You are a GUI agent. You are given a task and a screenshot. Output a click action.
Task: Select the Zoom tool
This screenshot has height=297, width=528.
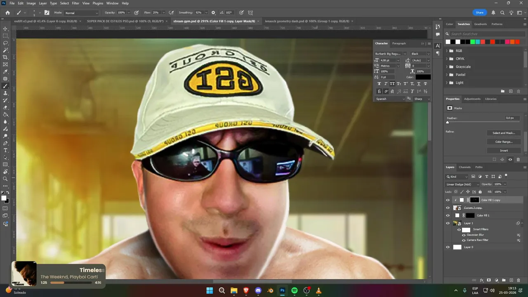pos(5,179)
